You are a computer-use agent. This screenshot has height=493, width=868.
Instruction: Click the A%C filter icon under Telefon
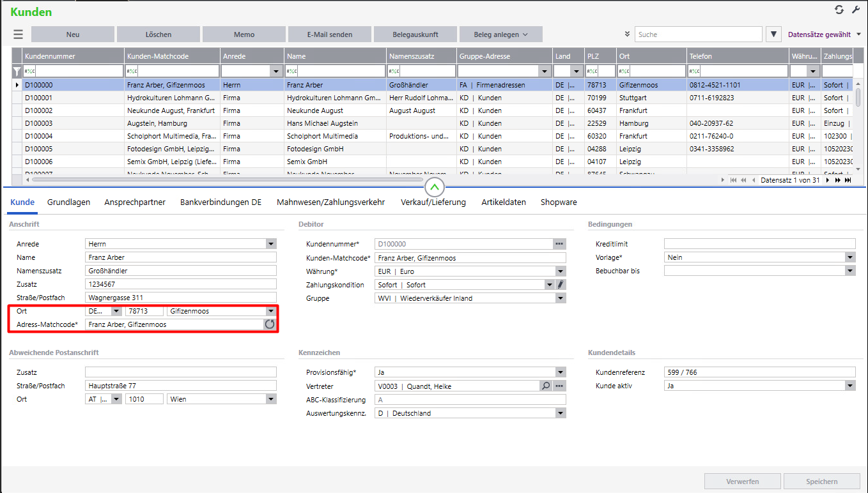(x=695, y=72)
